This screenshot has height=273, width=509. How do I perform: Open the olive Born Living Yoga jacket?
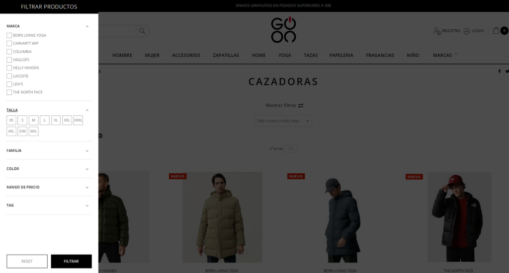pyautogui.click(x=222, y=217)
